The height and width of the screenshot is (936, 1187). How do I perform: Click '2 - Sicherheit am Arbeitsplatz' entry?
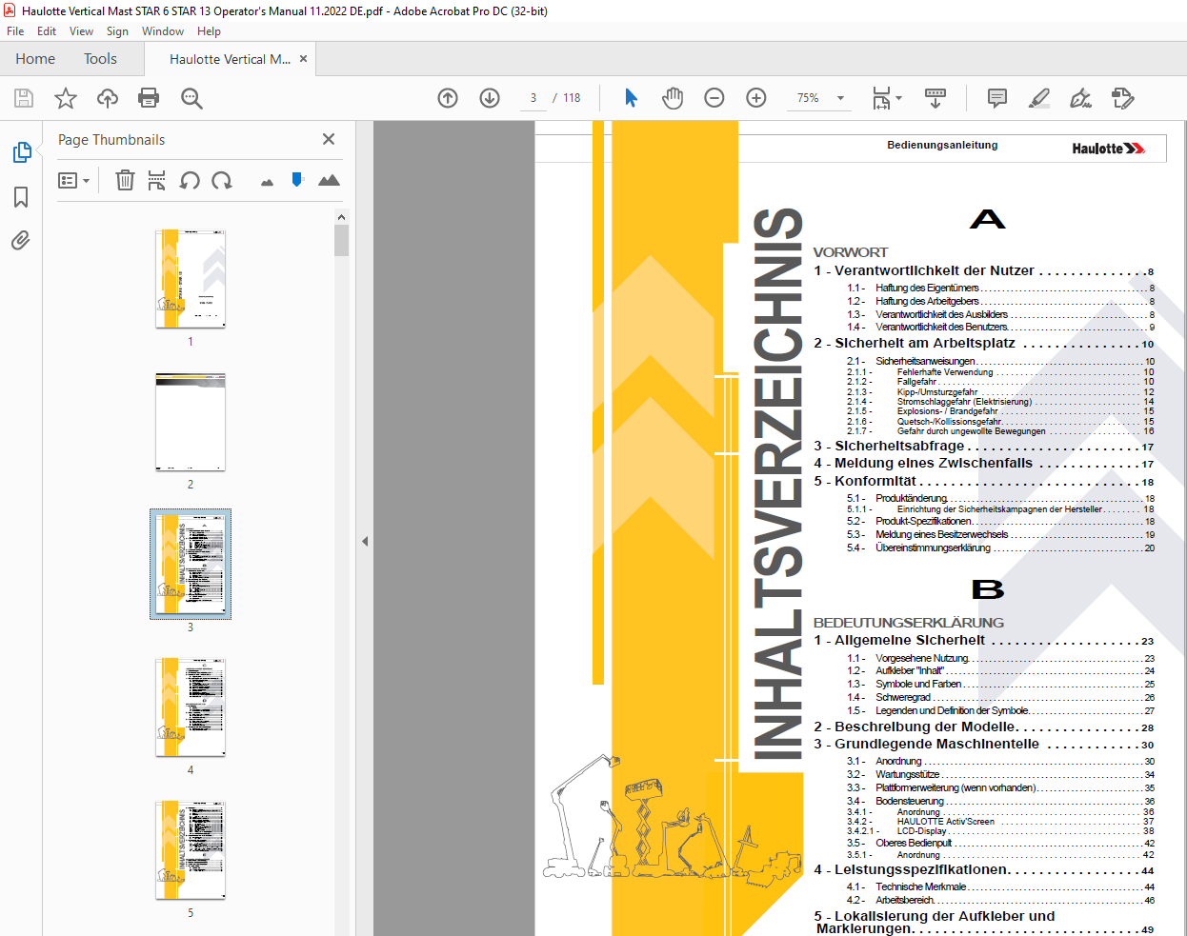click(x=983, y=344)
